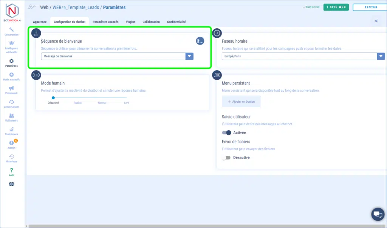The image size is (387, 228).
Task: Set Mode humain slider to Normal
Action: click(x=102, y=98)
